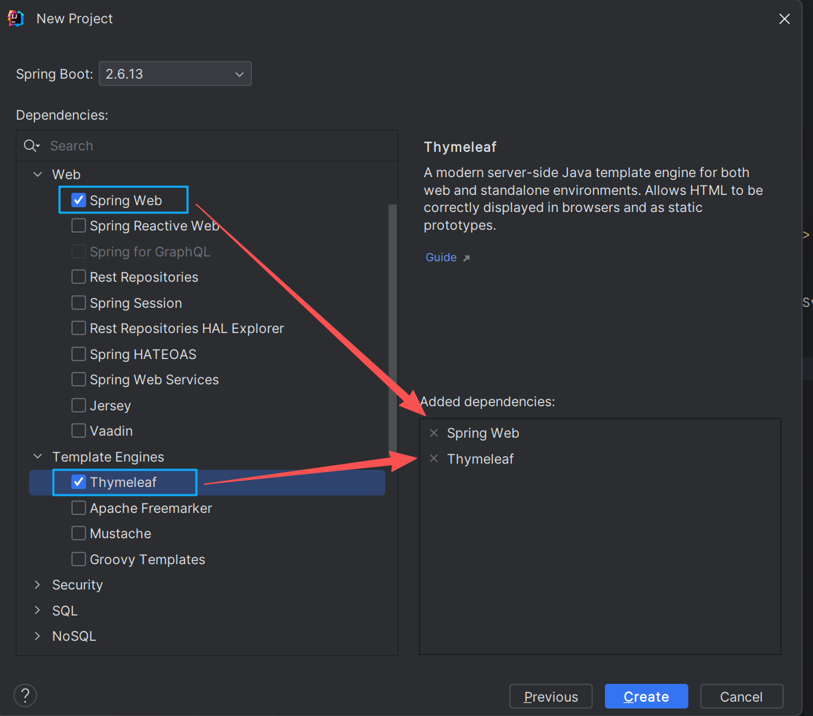Click the search magnifier icon
The width and height of the screenshot is (813, 716).
[31, 146]
